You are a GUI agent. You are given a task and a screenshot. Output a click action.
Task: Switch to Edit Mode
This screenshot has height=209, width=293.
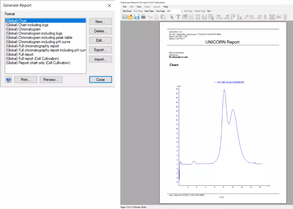pos(127,11)
